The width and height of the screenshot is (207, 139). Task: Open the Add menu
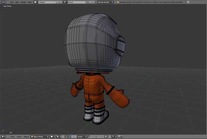pyautogui.click(x=17, y=2)
